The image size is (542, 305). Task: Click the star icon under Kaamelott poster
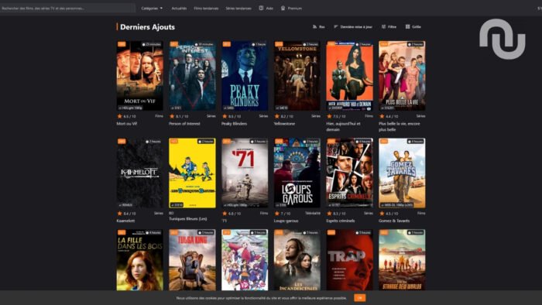(x=119, y=213)
